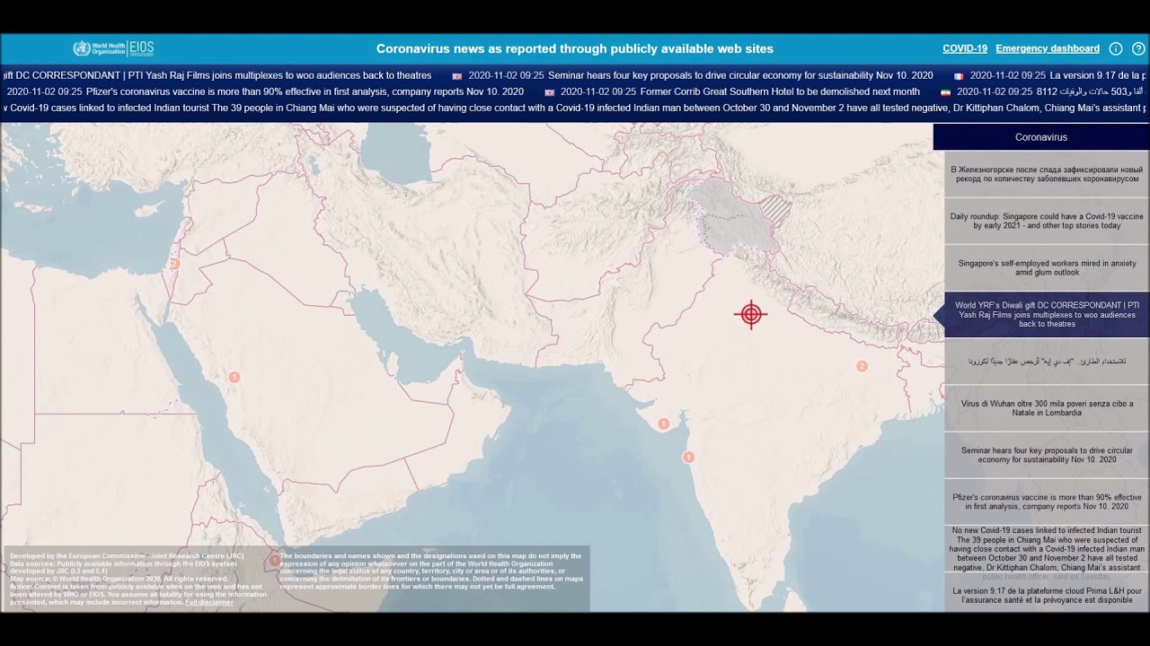1150x646 pixels.
Task: Select the cluster marker labeled 2 in eastern India
Action: 862,366
